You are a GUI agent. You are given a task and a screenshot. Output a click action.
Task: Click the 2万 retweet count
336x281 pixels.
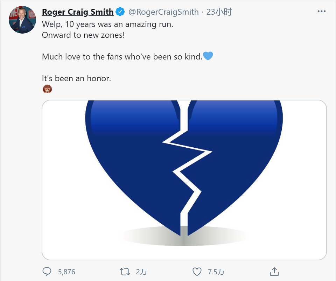coord(141,272)
